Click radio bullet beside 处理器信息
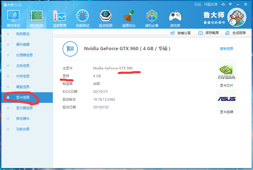Viewport: 253px width, 170px height. tap(8, 55)
